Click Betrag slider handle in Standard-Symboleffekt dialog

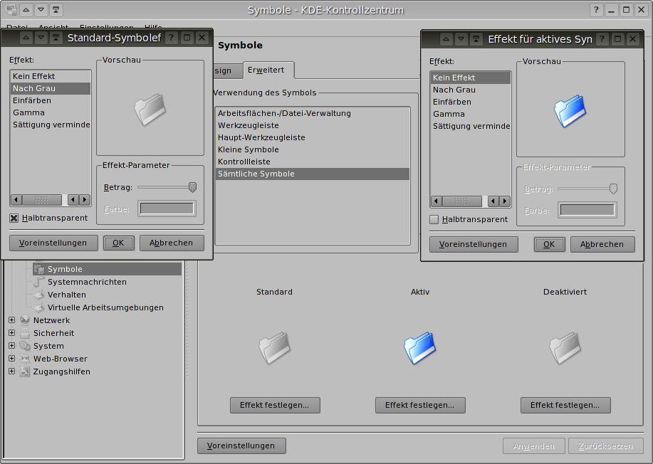[192, 187]
